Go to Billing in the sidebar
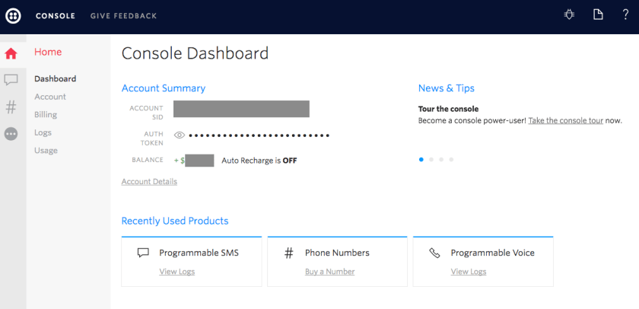Screen dimensions: 639x309 tap(46, 115)
